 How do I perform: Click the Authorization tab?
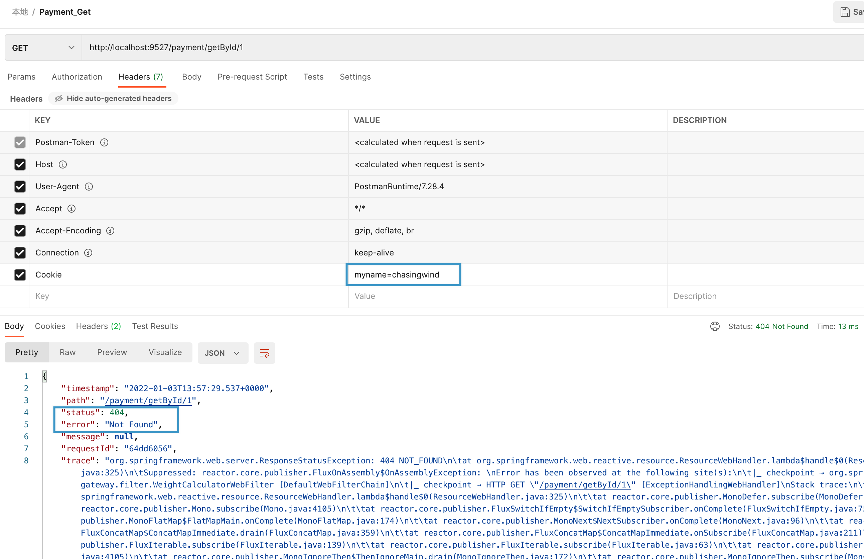[x=77, y=76]
